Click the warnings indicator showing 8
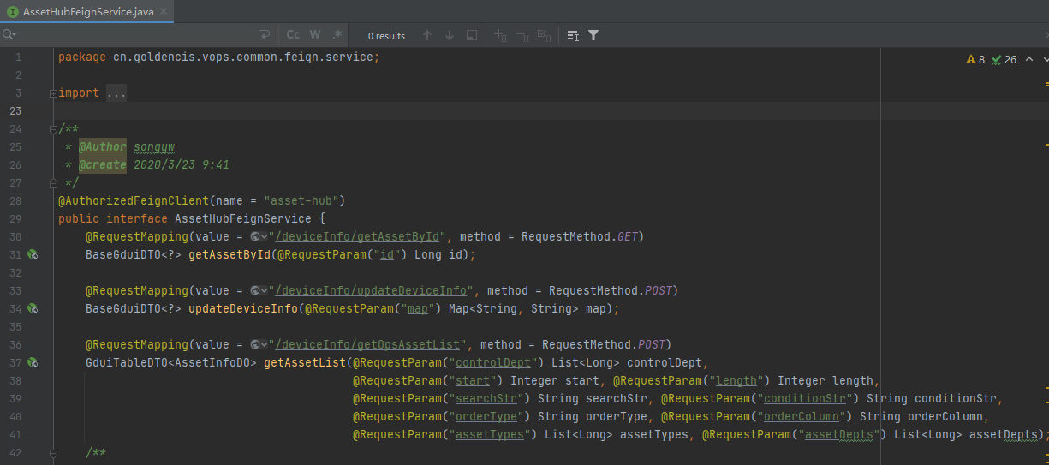This screenshot has width=1049, height=465. click(x=975, y=59)
